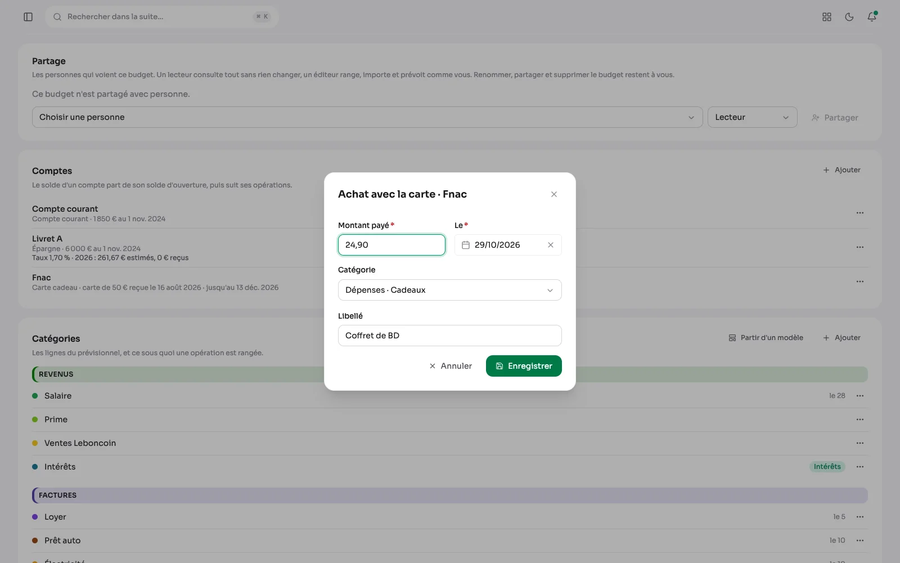Click the Intérêts green badge
Viewport: 900px width, 563px height.
pyautogui.click(x=827, y=467)
